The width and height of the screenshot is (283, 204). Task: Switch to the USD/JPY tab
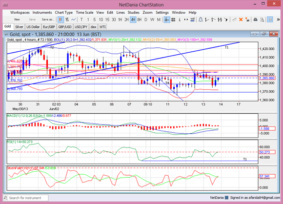pos(81,27)
